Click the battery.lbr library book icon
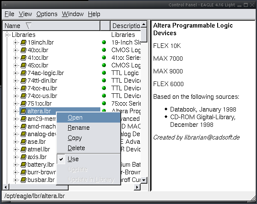Viewport: 257px width, 204px height. 23,165
